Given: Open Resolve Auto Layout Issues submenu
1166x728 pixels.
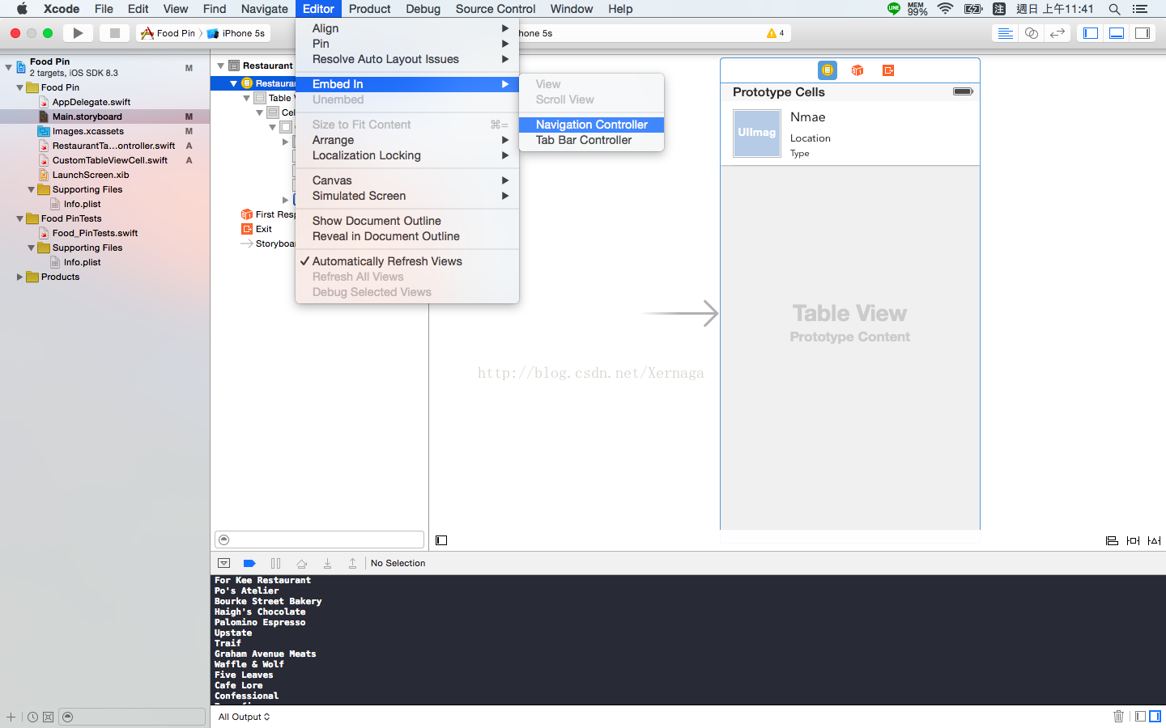Looking at the screenshot, I should coord(407,59).
